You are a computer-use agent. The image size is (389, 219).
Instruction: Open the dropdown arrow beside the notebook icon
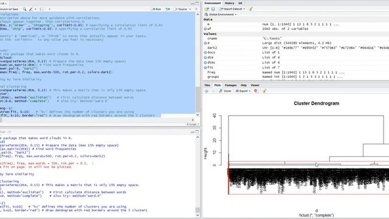(49, 9)
